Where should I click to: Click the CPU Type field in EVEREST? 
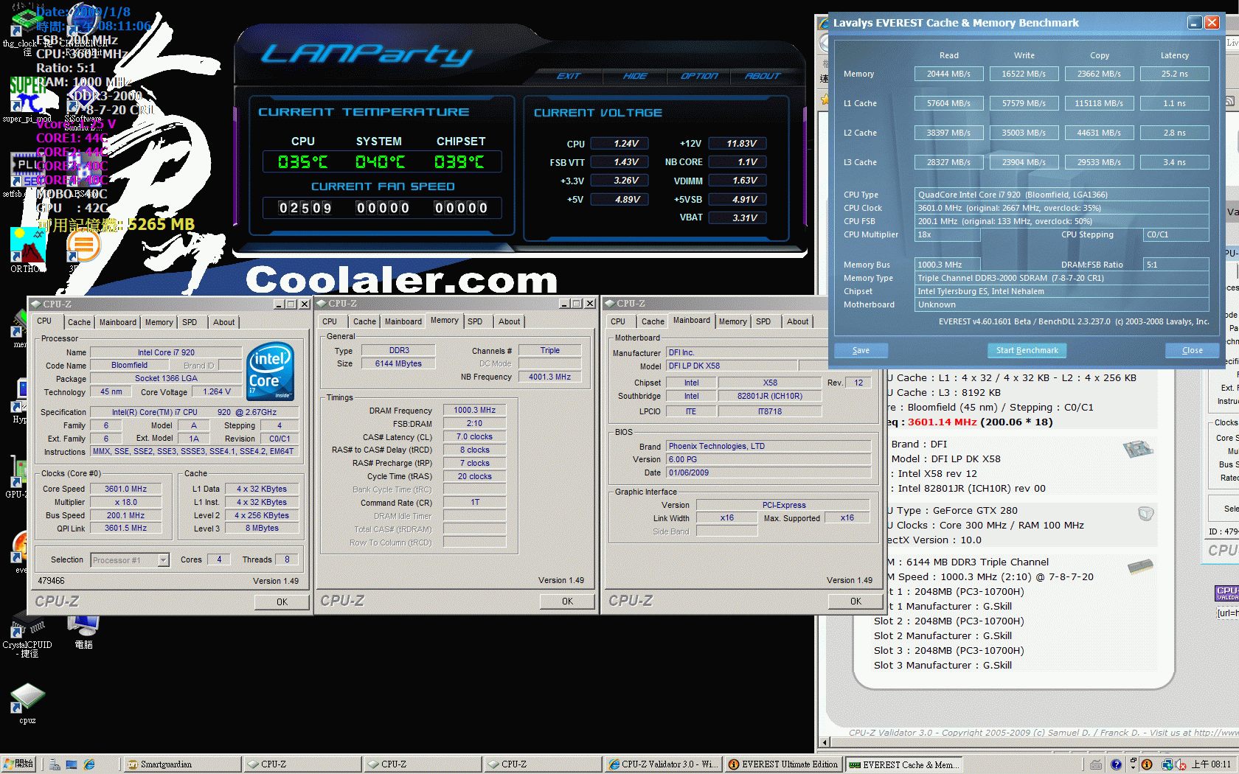1061,195
